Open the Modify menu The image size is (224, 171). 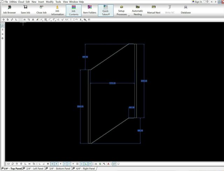[x=50, y=2]
